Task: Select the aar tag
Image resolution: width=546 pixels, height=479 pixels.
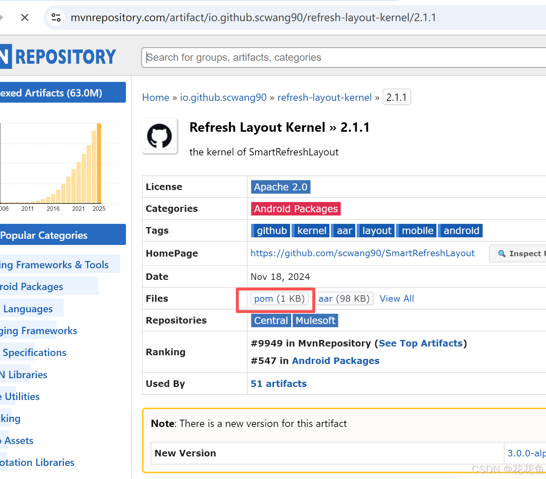Action: pos(343,230)
